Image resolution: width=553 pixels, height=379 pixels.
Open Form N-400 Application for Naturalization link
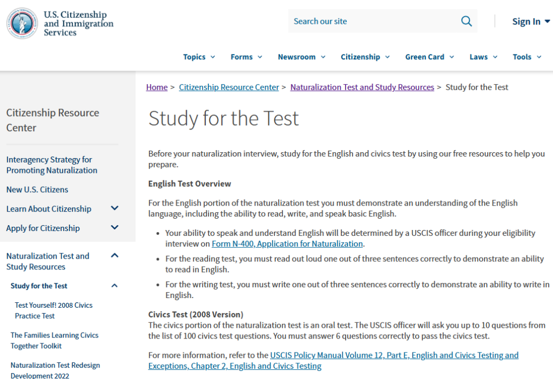[x=287, y=244]
